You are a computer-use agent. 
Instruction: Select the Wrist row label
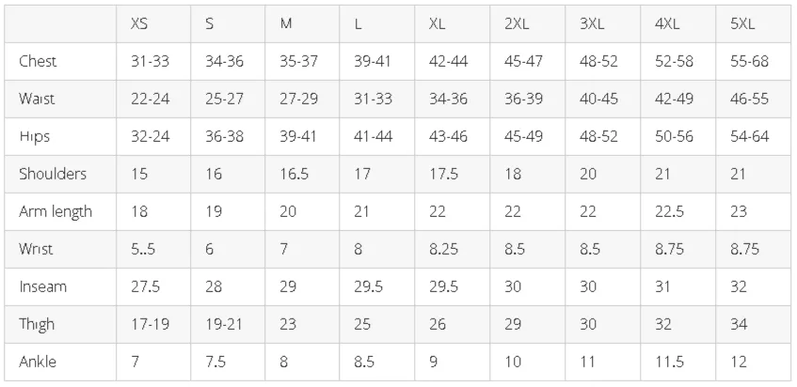click(36, 249)
